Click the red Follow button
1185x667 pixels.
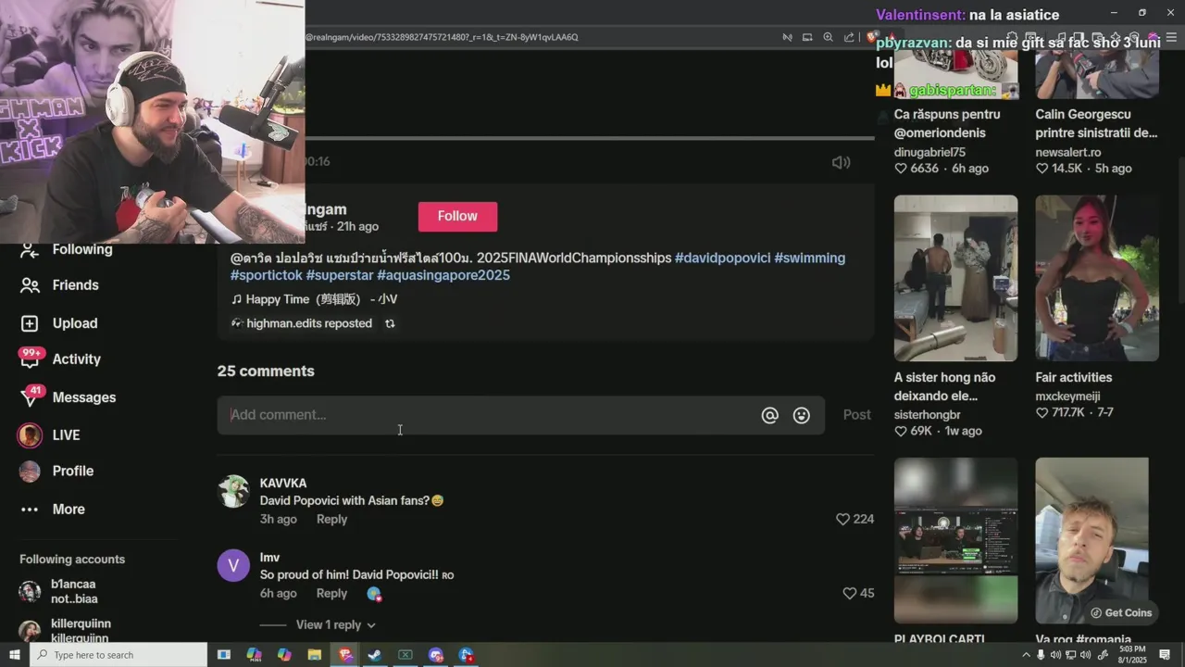(x=457, y=216)
